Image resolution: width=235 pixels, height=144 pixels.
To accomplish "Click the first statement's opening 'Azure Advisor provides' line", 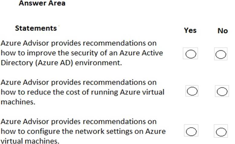I will point(79,43).
